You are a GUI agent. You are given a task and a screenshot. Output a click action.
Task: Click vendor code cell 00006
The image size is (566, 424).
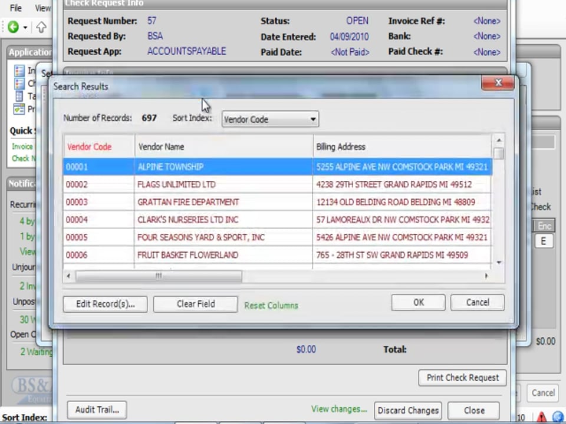[x=98, y=255]
